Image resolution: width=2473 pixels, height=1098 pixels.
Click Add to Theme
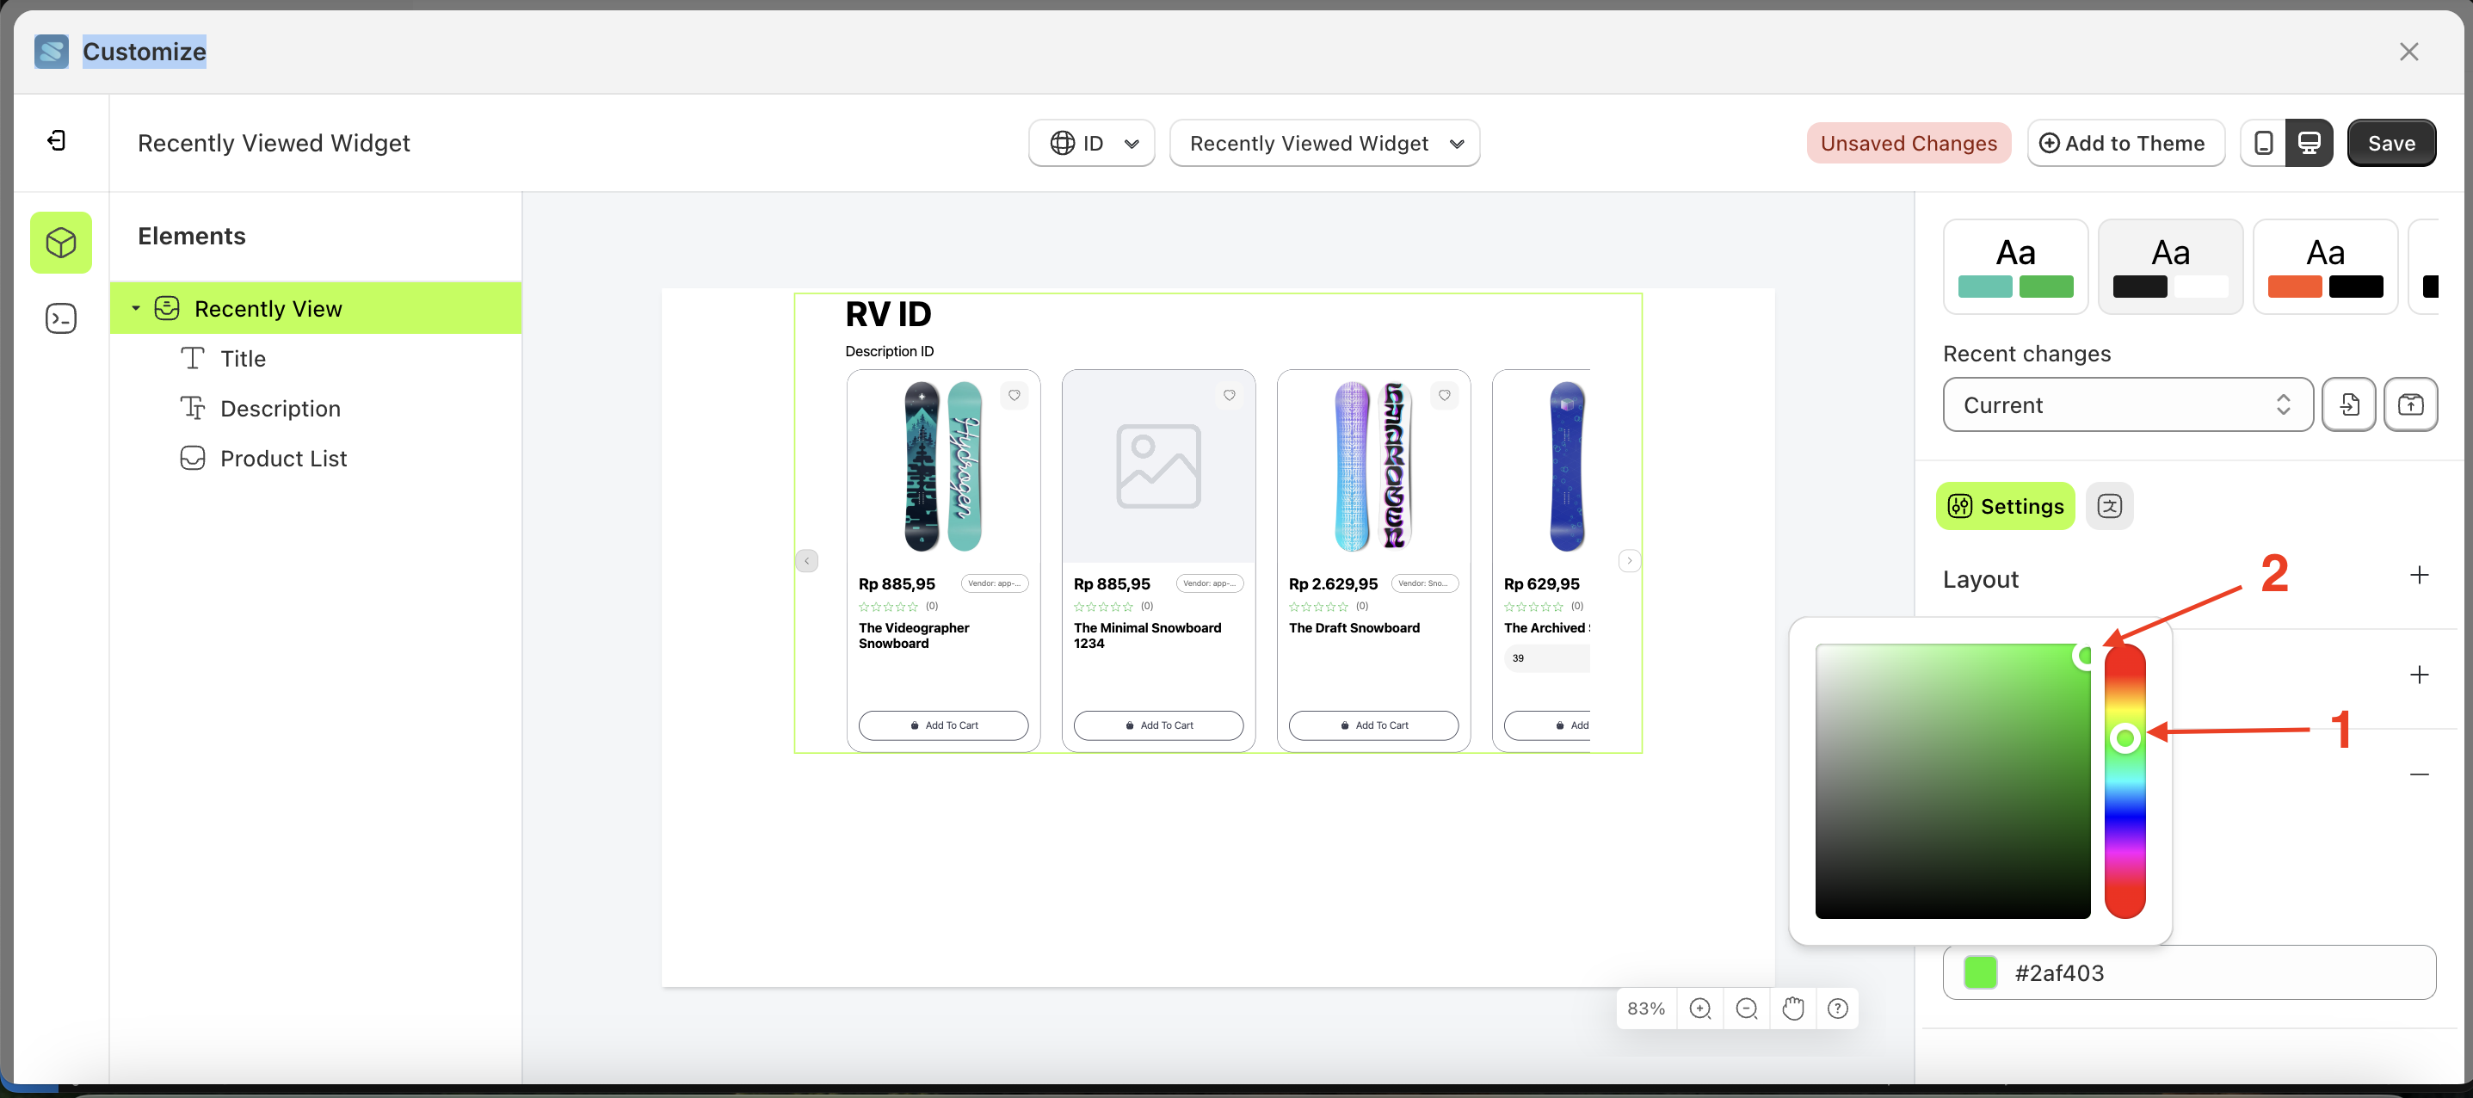click(2125, 142)
